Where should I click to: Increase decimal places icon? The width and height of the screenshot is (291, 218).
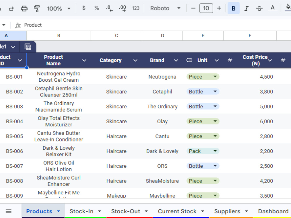tap(122, 8)
